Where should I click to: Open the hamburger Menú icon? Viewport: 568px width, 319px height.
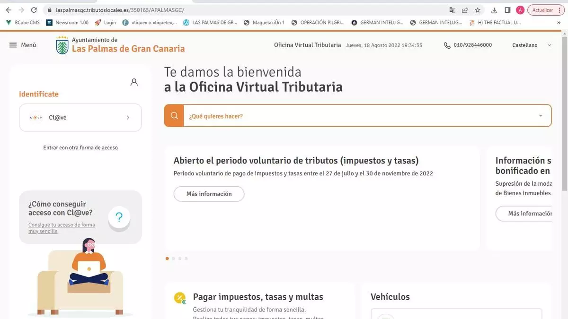click(x=13, y=45)
